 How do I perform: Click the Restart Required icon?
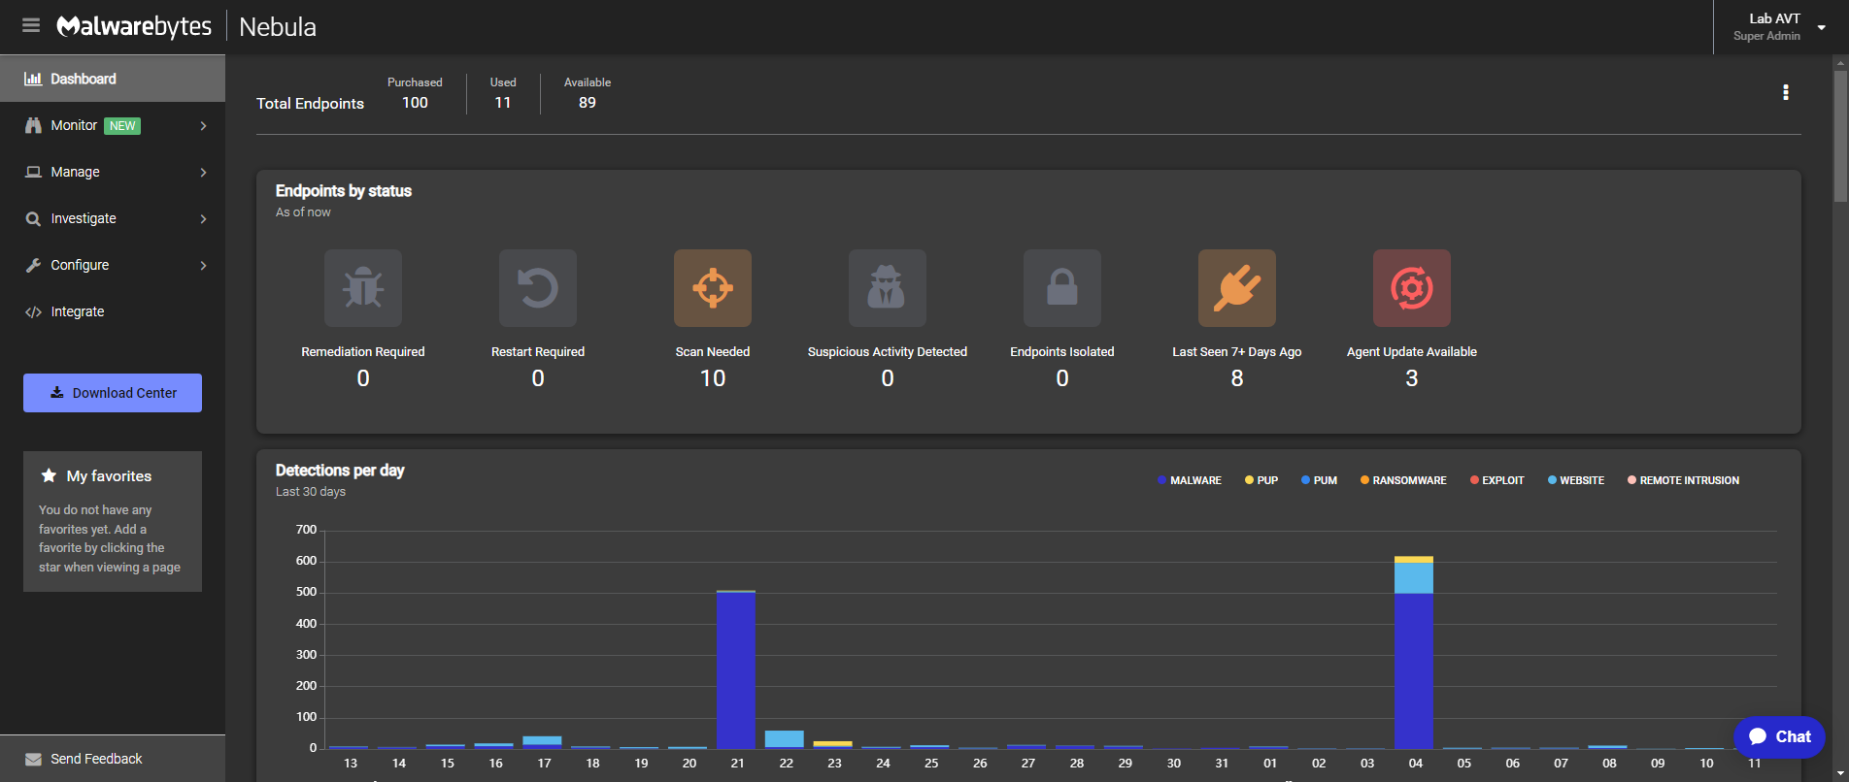(x=538, y=288)
